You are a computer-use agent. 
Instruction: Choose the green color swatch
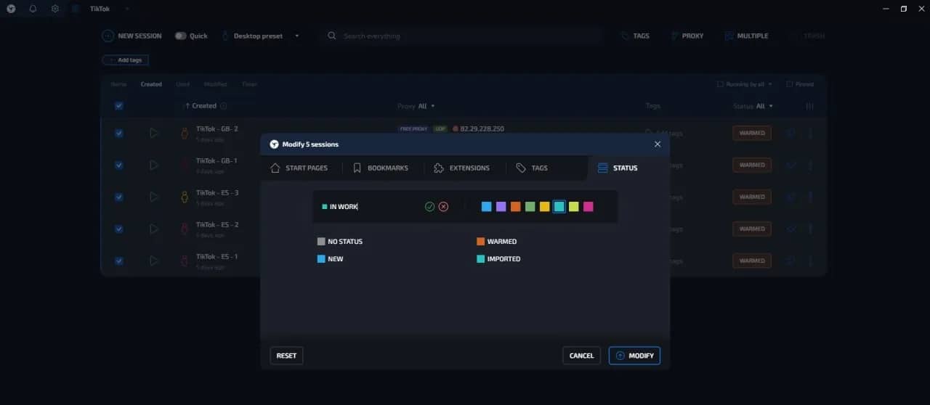pos(530,207)
